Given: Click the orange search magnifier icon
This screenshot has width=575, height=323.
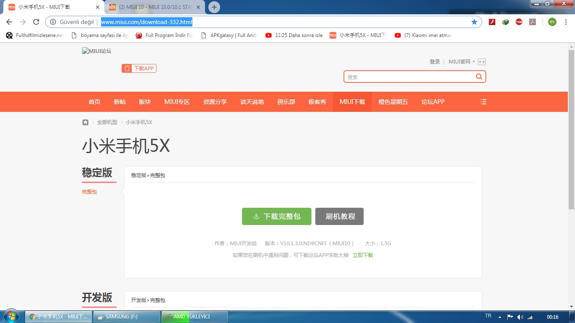Looking at the screenshot, I should coord(479,77).
